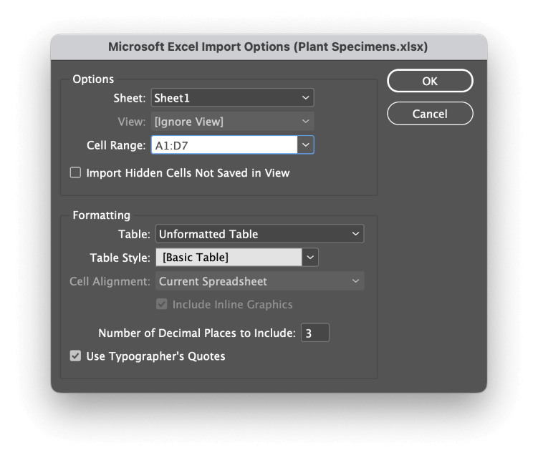Screen dimensions: 538x460
Task: Click the Formatting group label
Action: [x=102, y=215]
